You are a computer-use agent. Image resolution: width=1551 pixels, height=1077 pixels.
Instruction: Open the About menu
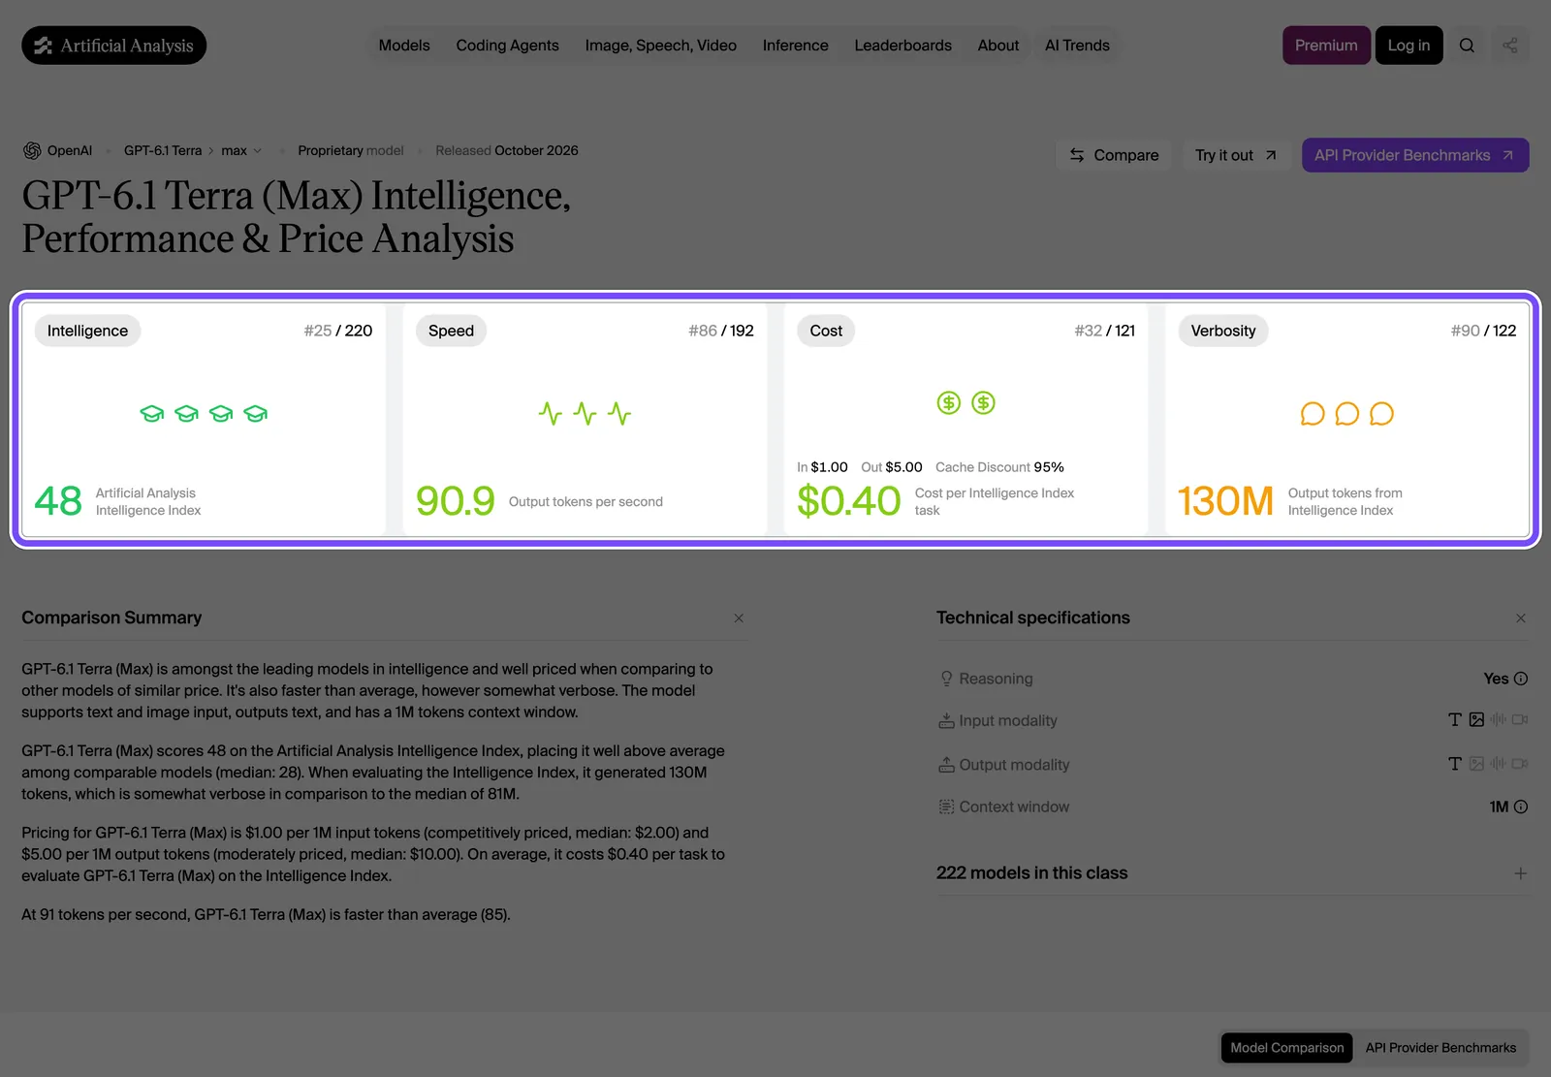998,46
